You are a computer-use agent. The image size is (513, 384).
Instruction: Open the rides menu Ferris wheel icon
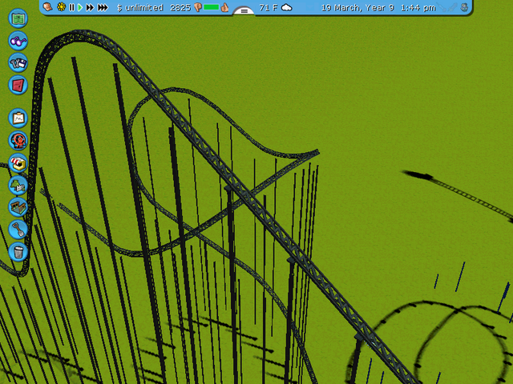pos(18,141)
